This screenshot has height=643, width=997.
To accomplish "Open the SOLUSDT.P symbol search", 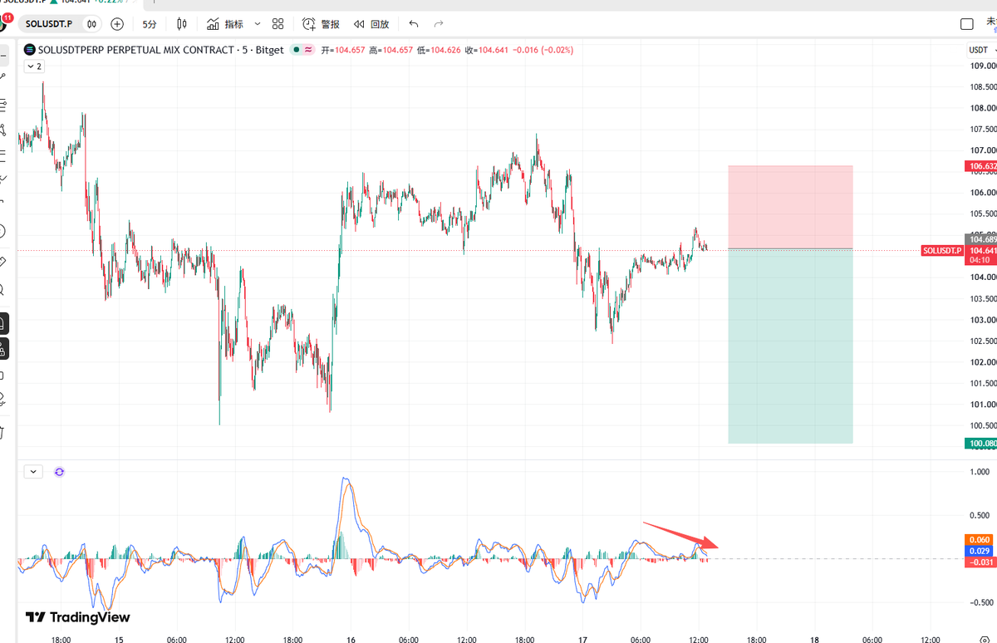I will tap(49, 24).
